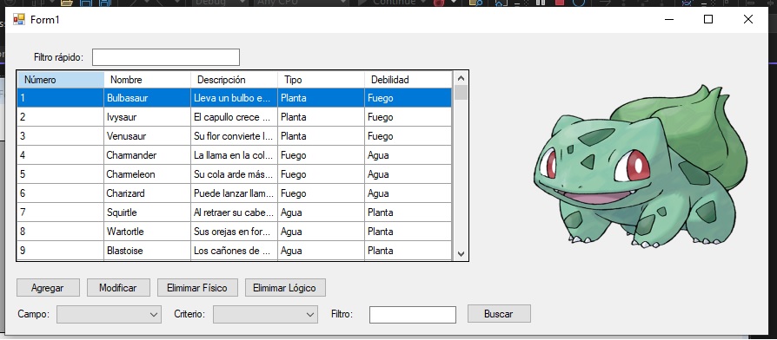Click the Bulbasaur picture
Screen dimensions: 777x340
(x=641, y=167)
